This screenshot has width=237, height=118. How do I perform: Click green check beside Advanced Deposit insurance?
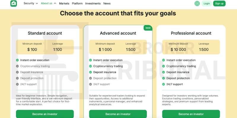coord(90,72)
